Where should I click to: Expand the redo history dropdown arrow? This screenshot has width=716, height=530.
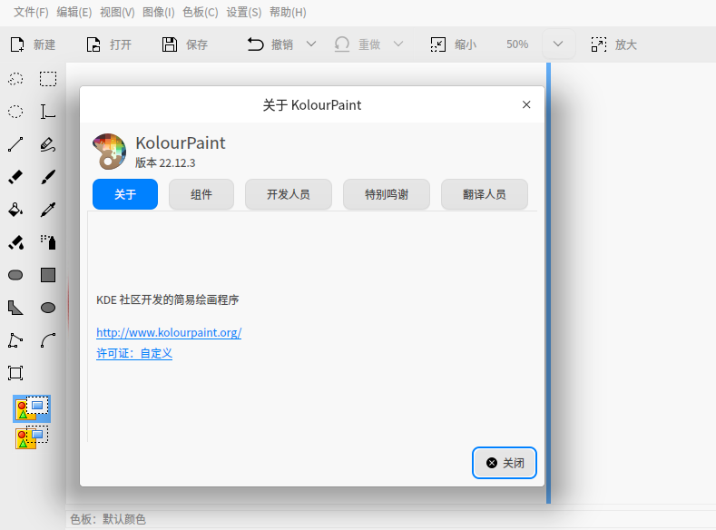coord(398,44)
